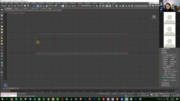Toggle the 3D Snaps button
Viewport: 180px width, 101px height.
[x=66, y=6]
